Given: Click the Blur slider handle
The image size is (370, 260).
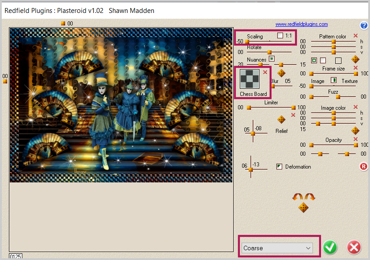Looking at the screenshot, I should coord(273,86).
